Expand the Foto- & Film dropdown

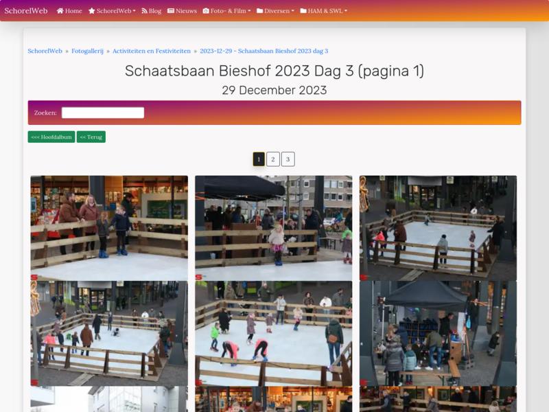point(227,11)
